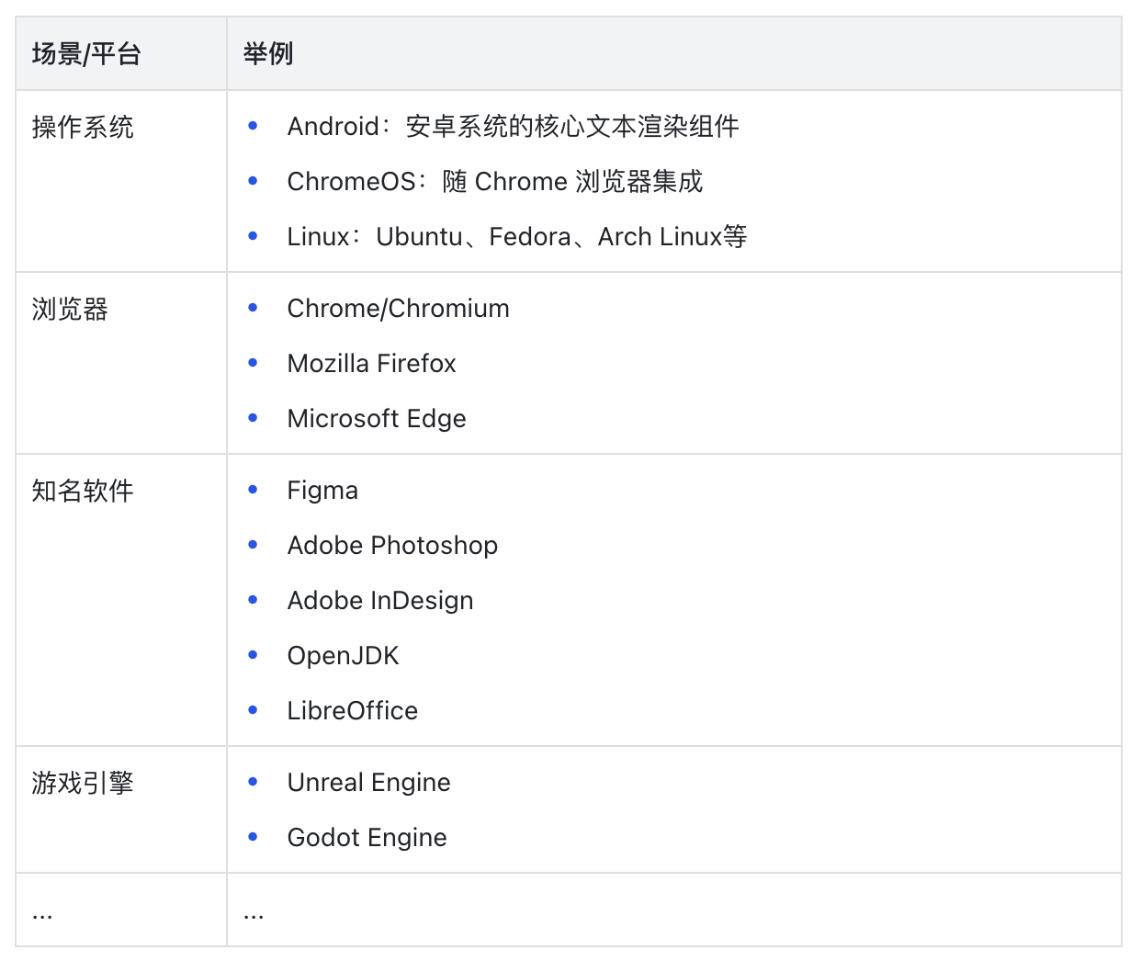This screenshot has width=1141, height=961.
Task: Select the 知名软件 row label
Action: [x=83, y=491]
